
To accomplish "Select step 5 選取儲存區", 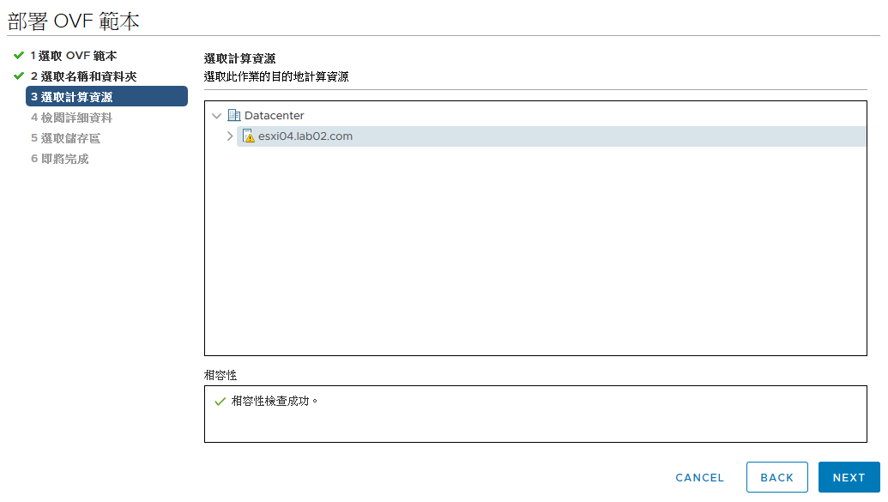I will (x=66, y=138).
